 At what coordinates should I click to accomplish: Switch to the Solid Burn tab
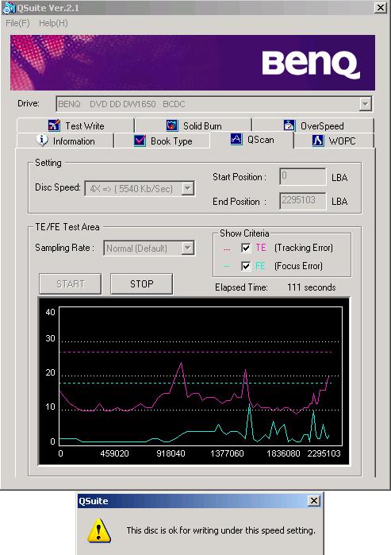tap(193, 125)
